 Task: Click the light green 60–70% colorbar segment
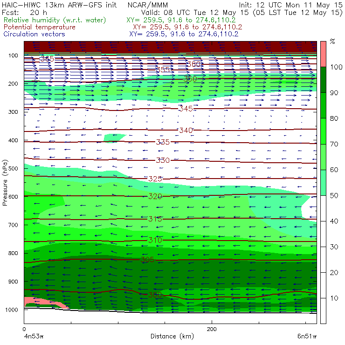pyautogui.click(x=323, y=157)
